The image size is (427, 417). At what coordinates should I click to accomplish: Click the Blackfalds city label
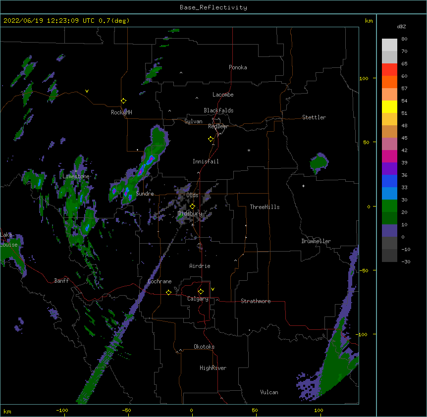(218, 110)
